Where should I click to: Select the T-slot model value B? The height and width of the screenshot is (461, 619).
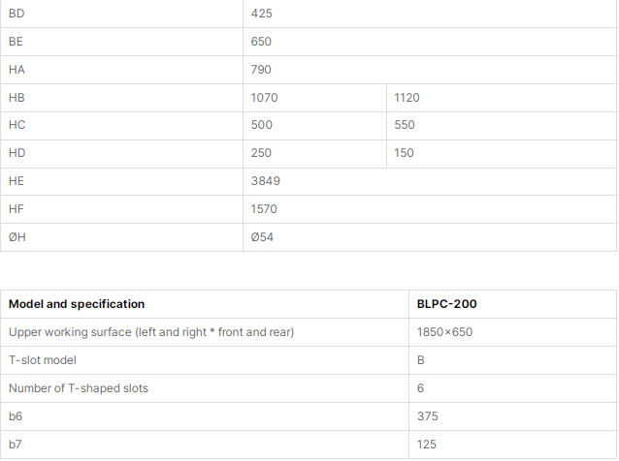point(421,360)
